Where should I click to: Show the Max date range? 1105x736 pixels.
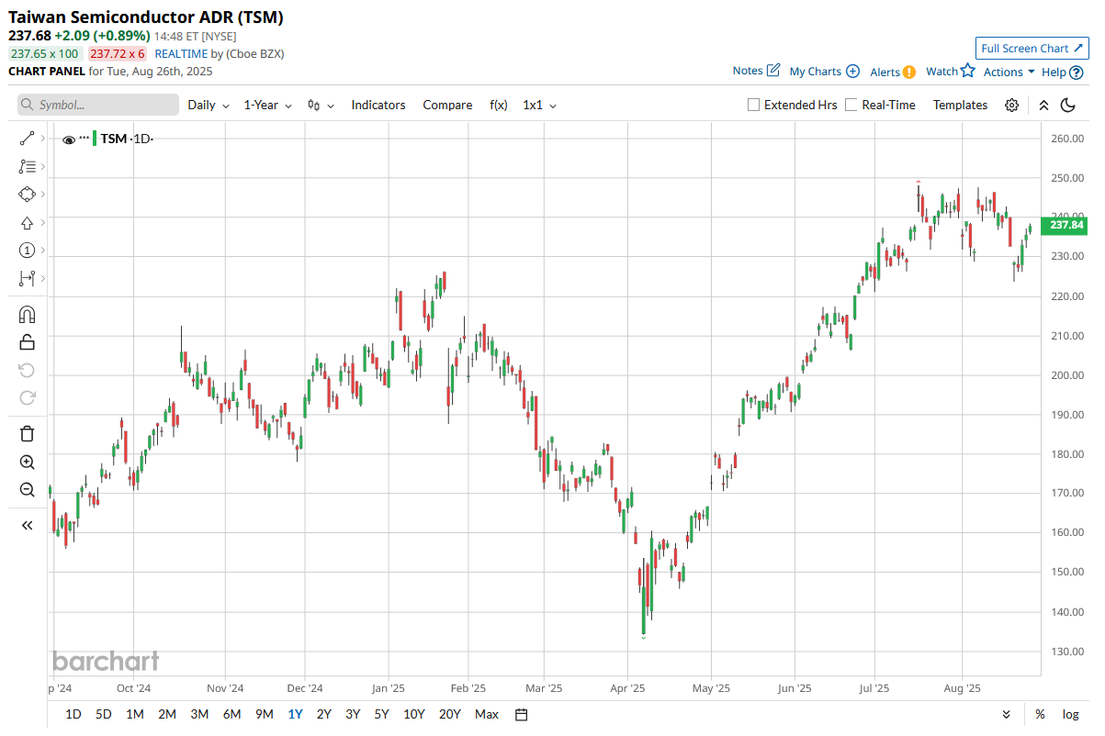pyautogui.click(x=487, y=714)
